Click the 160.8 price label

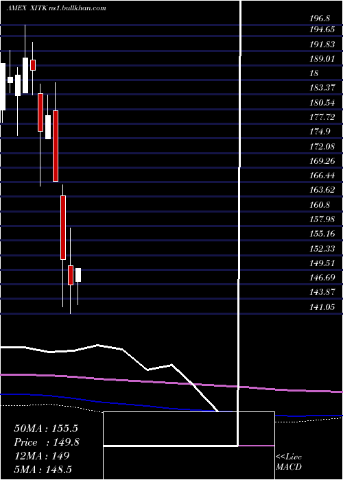[320, 204]
